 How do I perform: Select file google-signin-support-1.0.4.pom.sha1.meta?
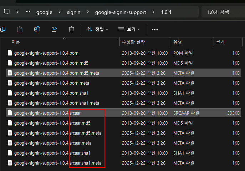coord(123,103)
